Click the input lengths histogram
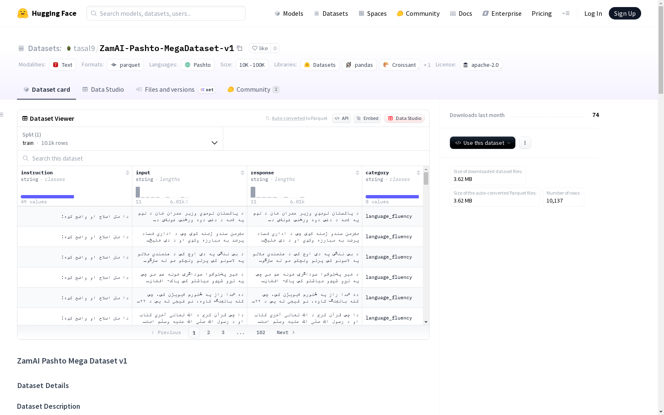The image size is (664, 415). (x=162, y=192)
